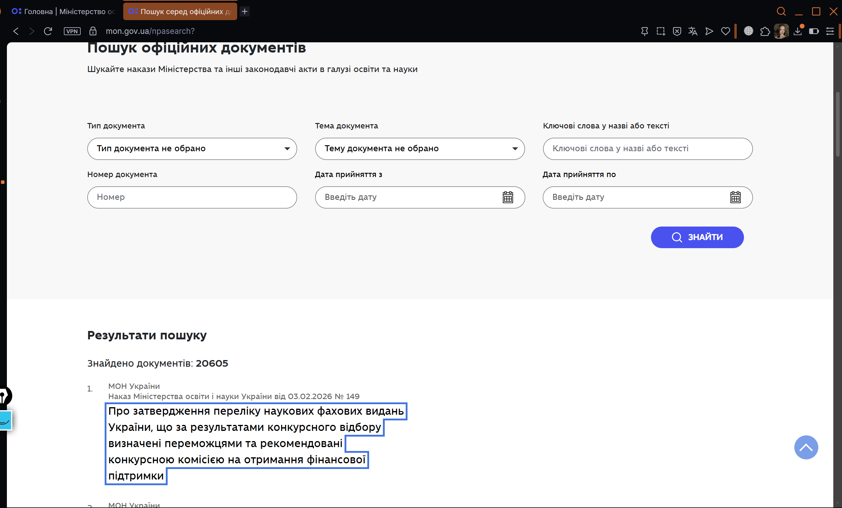Viewport: 842px width, 508px height.
Task: Click the ad blocker shield icon
Action: click(676, 31)
